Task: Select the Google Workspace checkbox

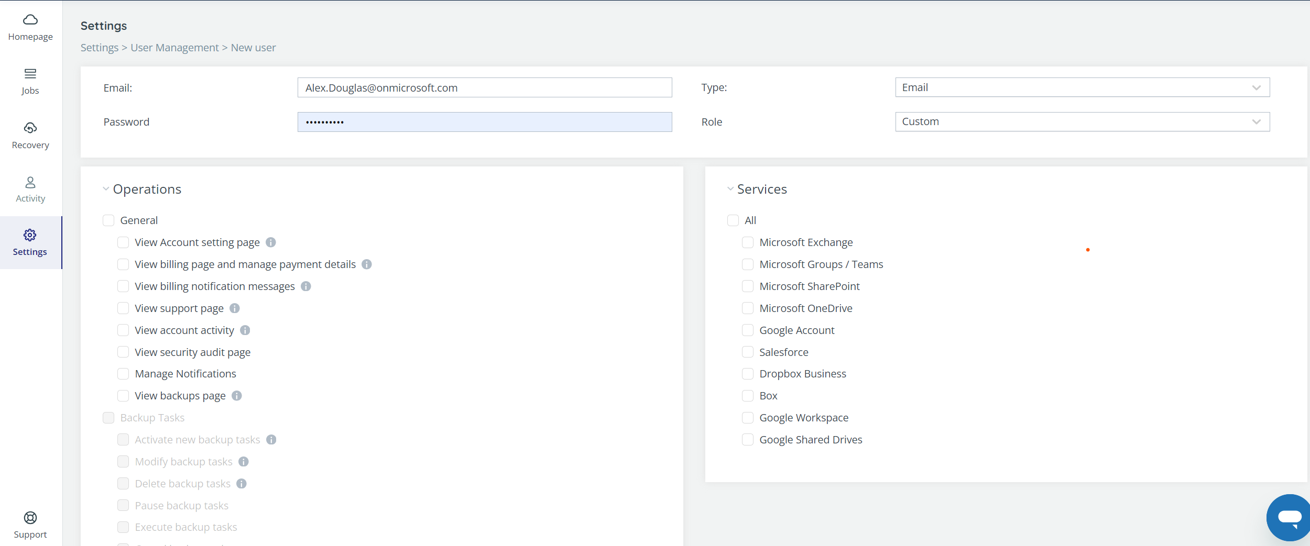Action: 748,418
